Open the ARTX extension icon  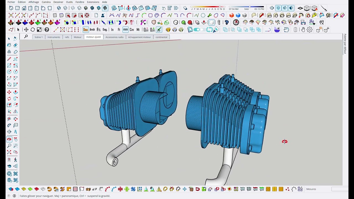click(x=322, y=22)
